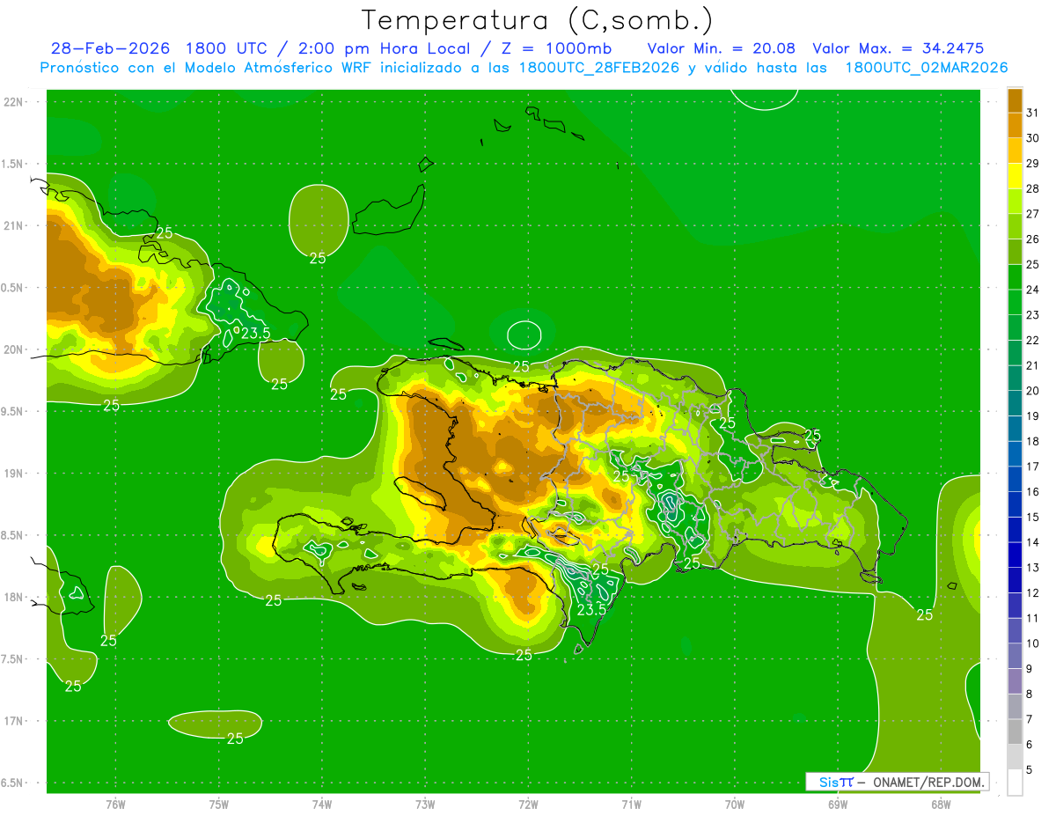Screen dimensions: 1056x816
Task: Click the "75W" longitude axis label
Action: pyautogui.click(x=219, y=804)
